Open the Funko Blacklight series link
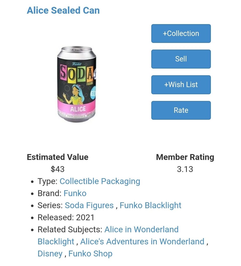This screenshot has width=241, height=266. coord(150,205)
